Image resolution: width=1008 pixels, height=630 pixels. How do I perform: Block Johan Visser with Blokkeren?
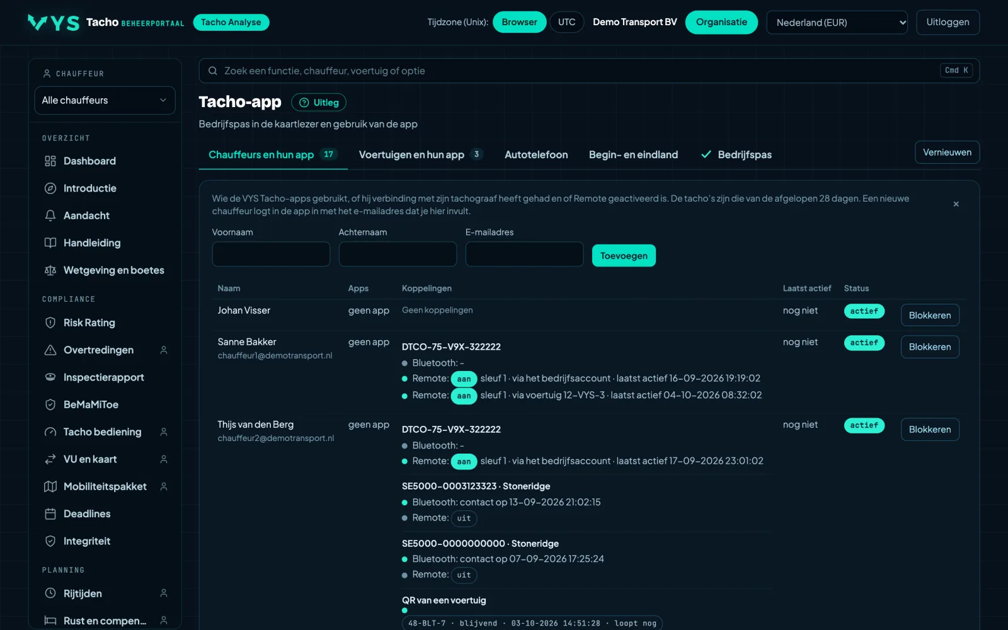click(930, 315)
